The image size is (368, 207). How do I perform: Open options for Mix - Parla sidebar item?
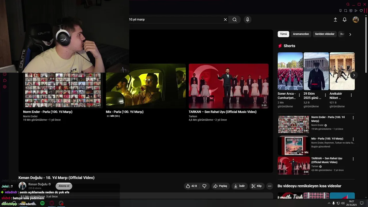[x=353, y=139]
